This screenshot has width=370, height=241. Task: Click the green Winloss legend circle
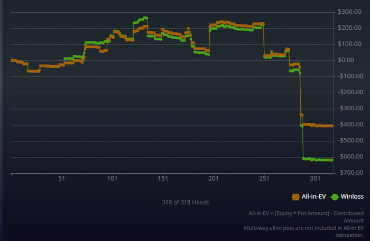tap(335, 197)
